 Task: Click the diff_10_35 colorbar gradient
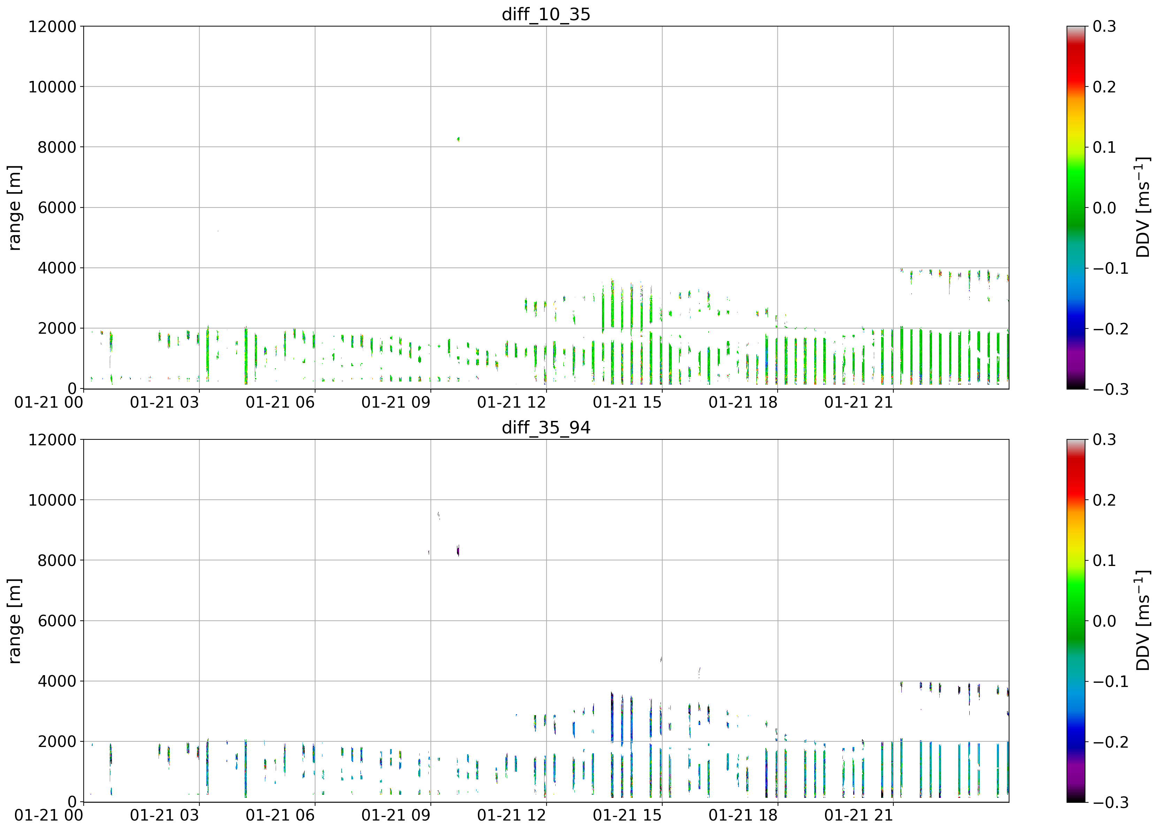[1076, 208]
